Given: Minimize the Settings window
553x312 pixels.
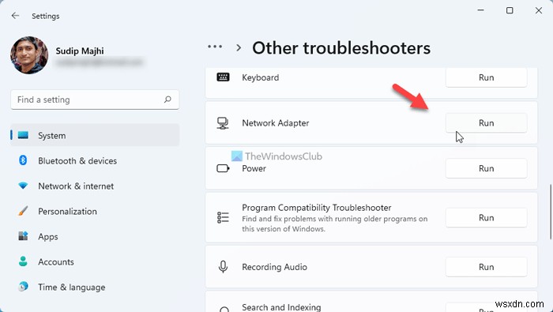Looking at the screenshot, I should pyautogui.click(x=480, y=10).
